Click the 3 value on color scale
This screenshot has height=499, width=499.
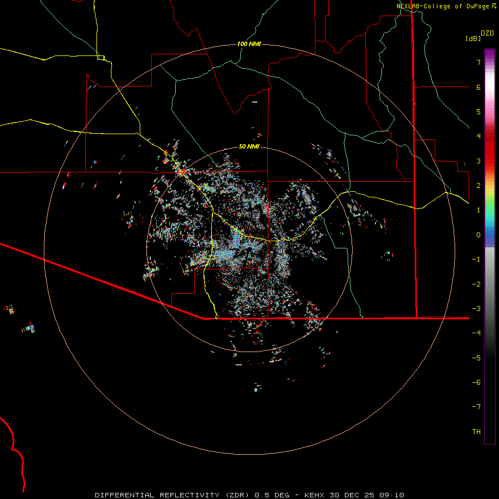click(478, 161)
